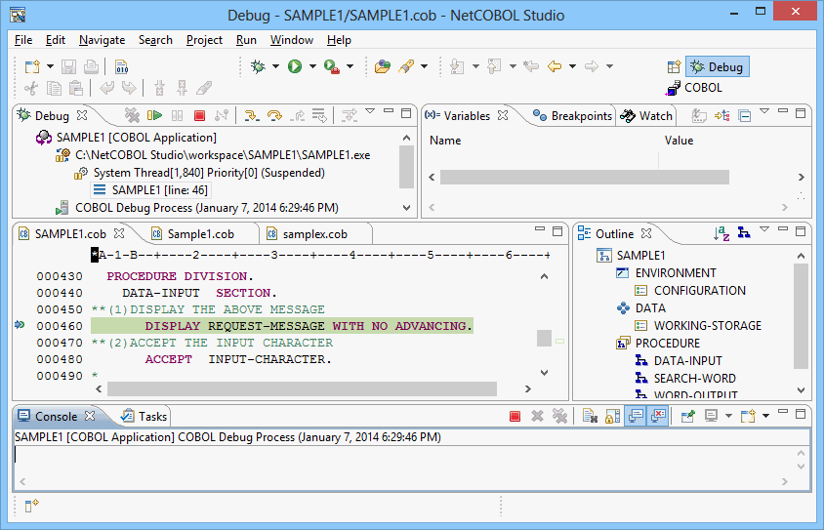Toggle Show Console When Standard Out Changes
Viewport: 824px width, 530px height.
(x=636, y=417)
